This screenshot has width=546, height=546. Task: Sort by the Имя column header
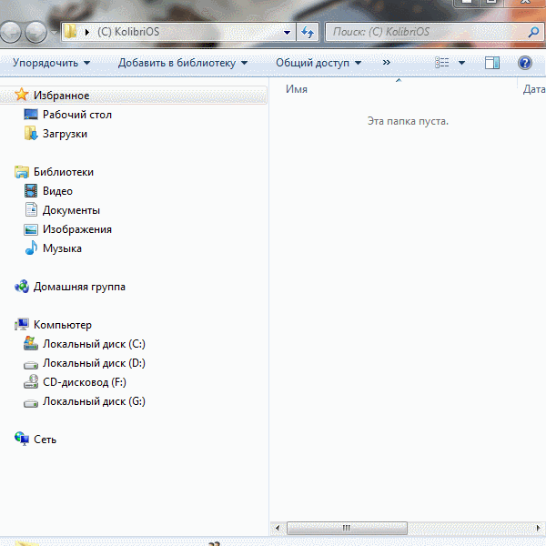[x=297, y=89]
